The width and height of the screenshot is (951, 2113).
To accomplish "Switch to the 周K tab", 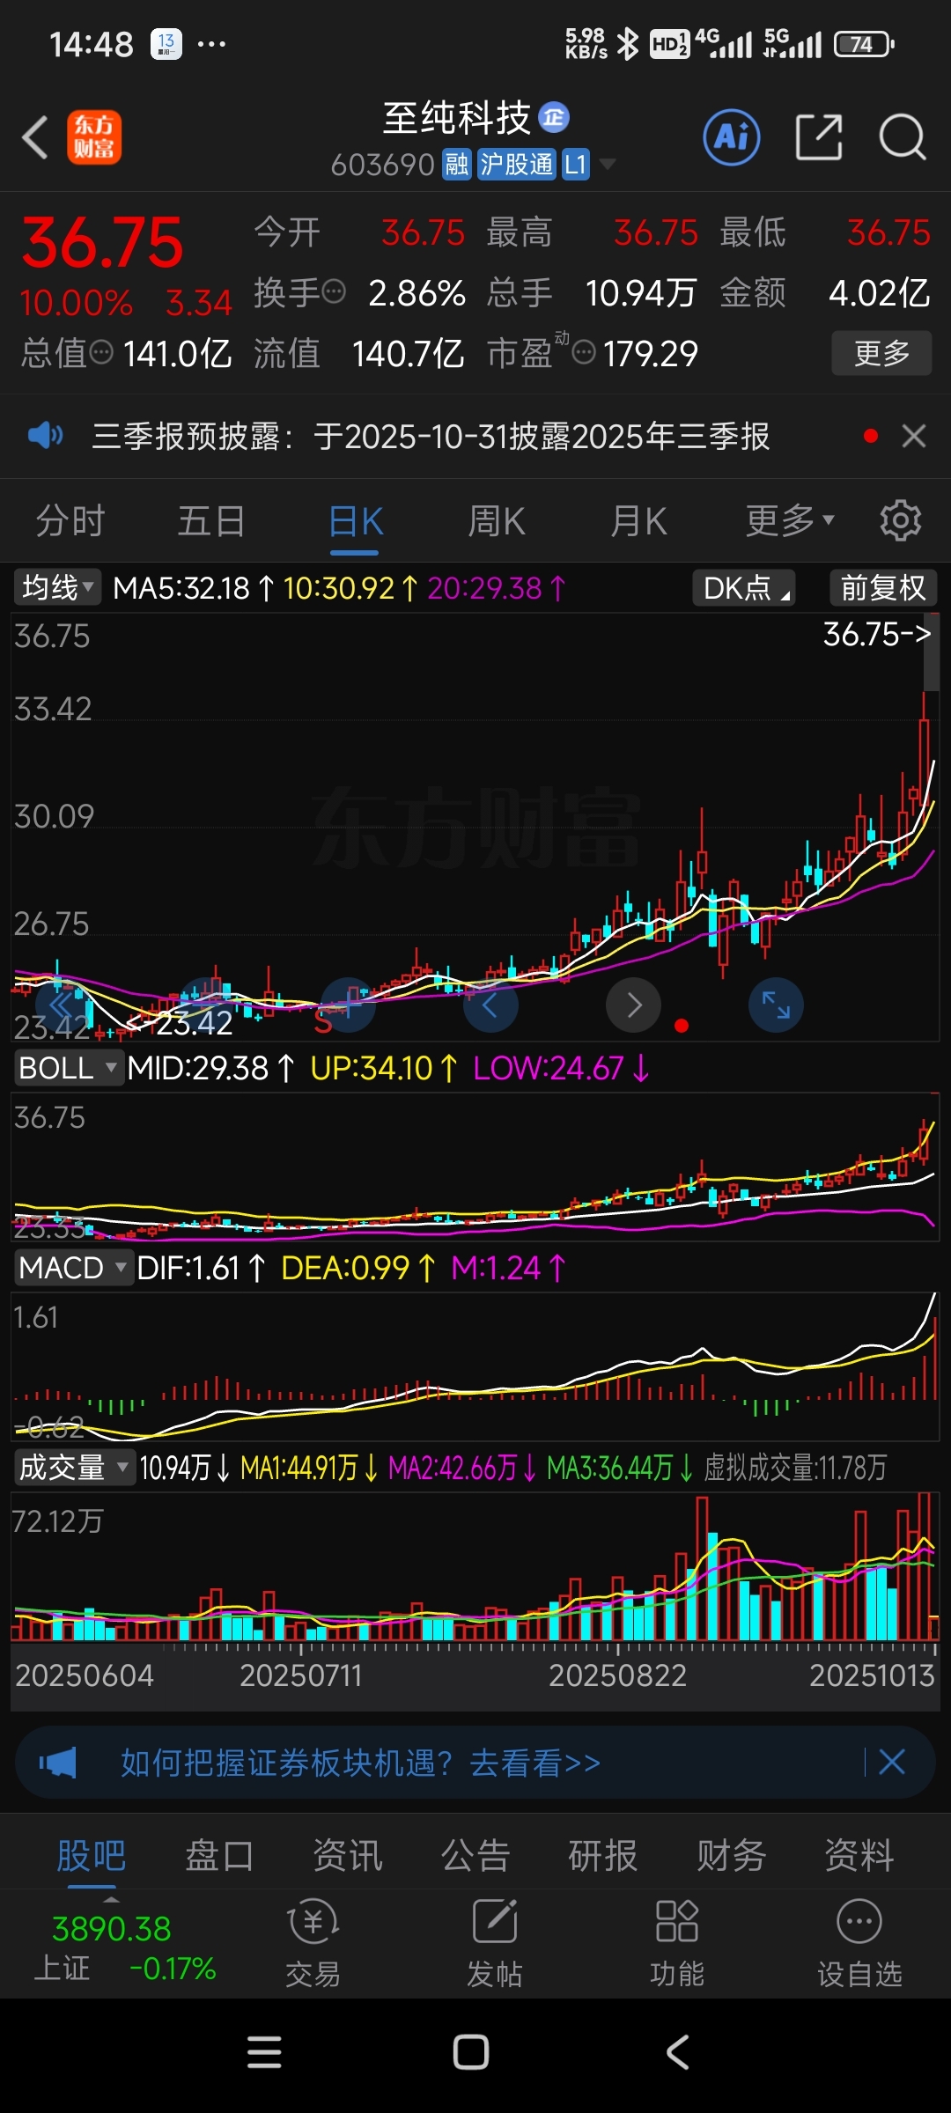I will coord(497,521).
